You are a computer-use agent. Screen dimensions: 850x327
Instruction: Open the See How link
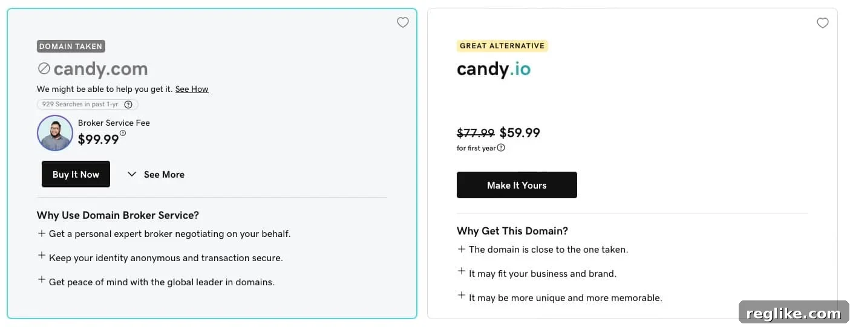[192, 89]
